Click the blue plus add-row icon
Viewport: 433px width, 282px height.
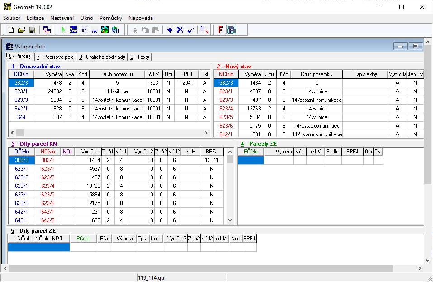[x=170, y=30]
